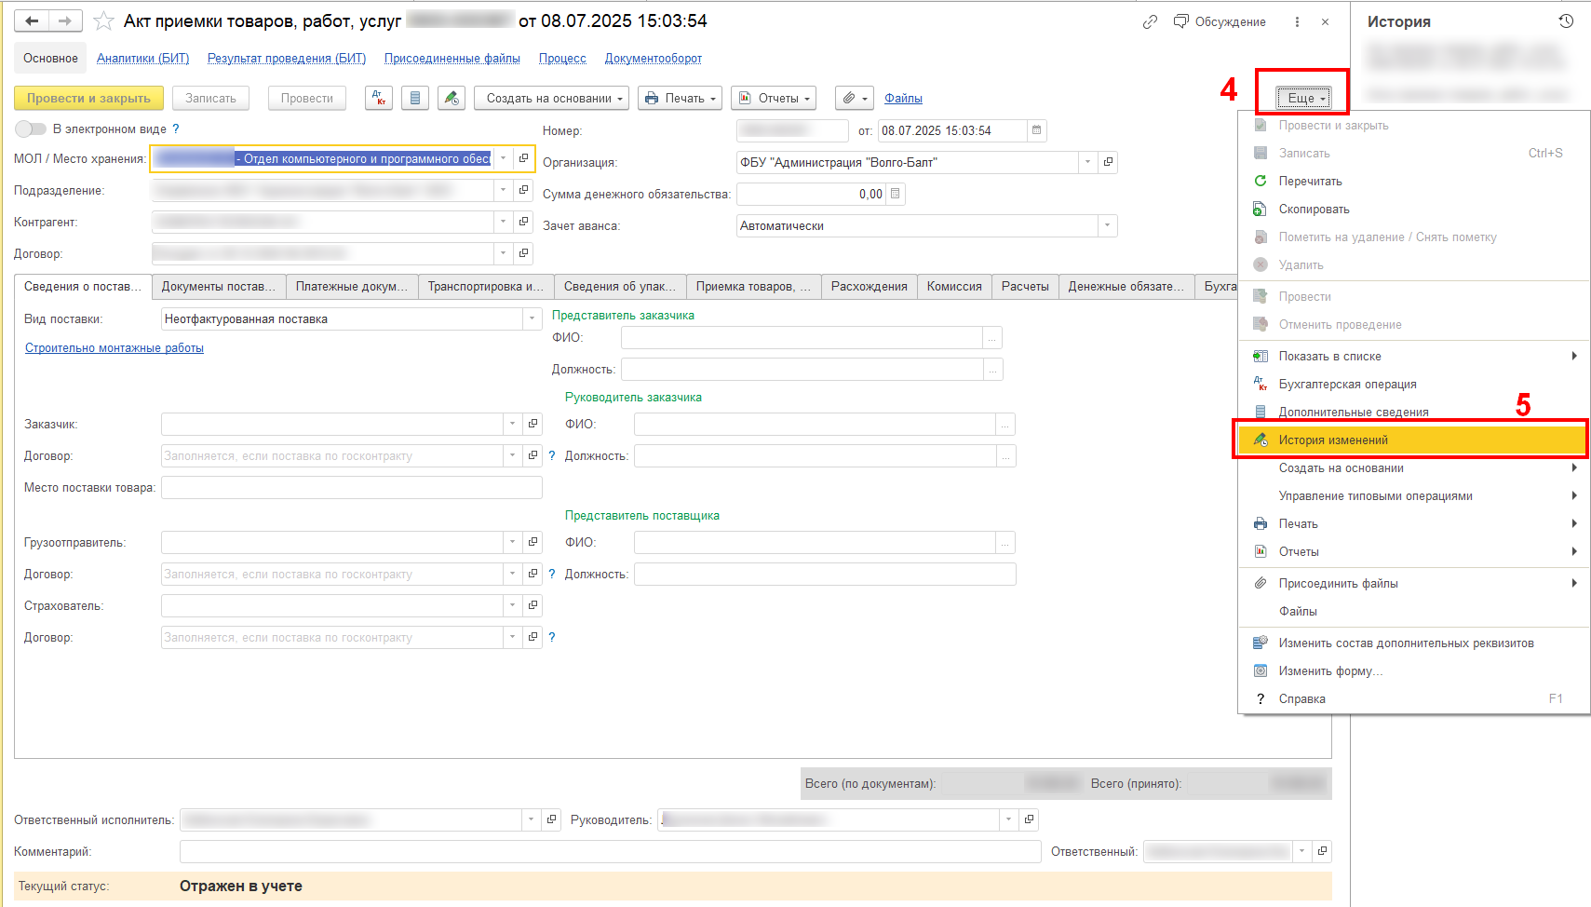Open the 'Строительно монтажные работы' link
The width and height of the screenshot is (1591, 907).
pos(115,347)
